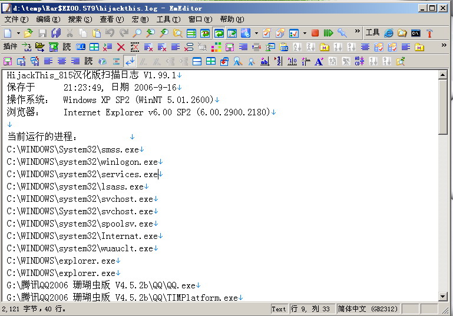The image size is (453, 316).
Task: Expand the Customize dropdown arrow beside checklist icon
Action: 305,33
